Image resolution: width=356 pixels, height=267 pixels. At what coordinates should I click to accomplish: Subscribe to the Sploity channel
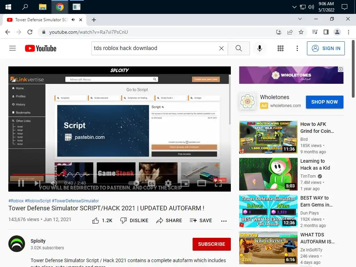tap(212, 244)
